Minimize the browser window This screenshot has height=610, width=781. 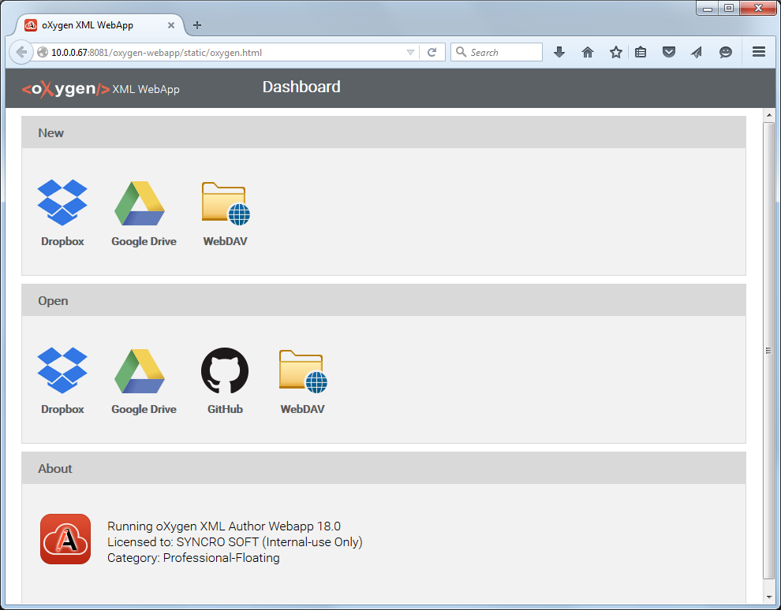(708, 9)
